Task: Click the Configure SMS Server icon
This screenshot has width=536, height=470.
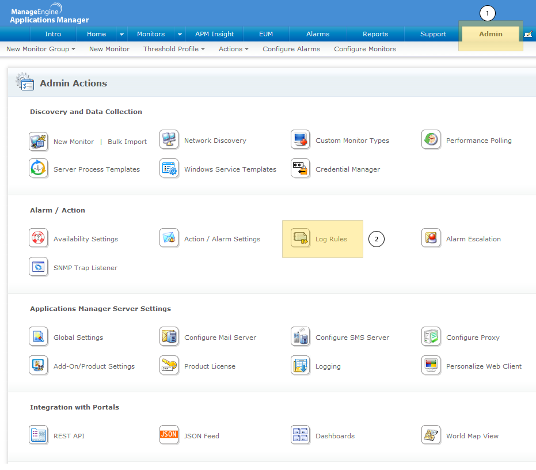Action: coord(300,337)
